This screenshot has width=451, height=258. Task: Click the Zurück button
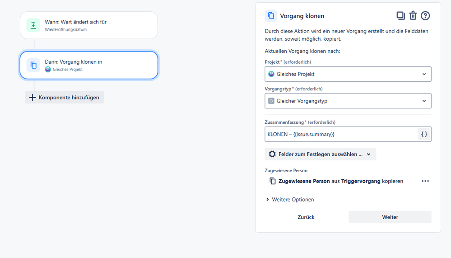(x=306, y=217)
